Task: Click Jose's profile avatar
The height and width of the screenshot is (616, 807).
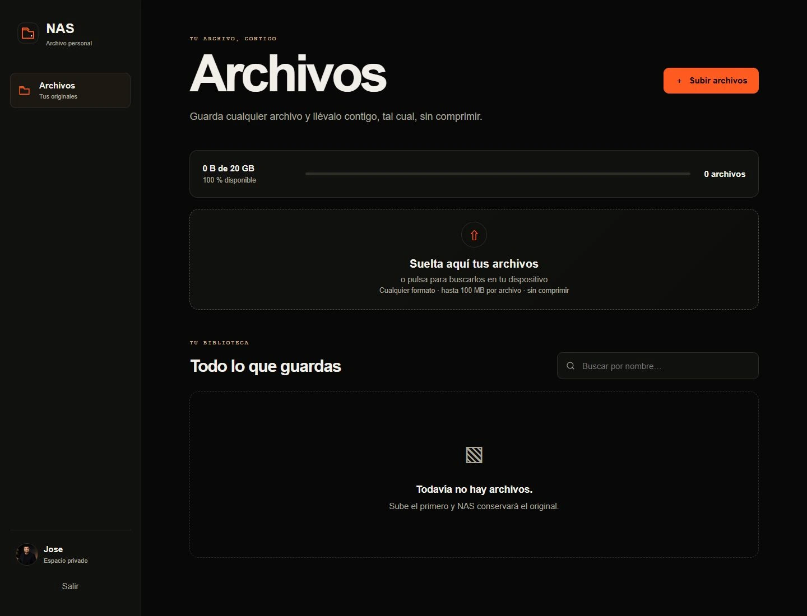Action: [x=27, y=554]
